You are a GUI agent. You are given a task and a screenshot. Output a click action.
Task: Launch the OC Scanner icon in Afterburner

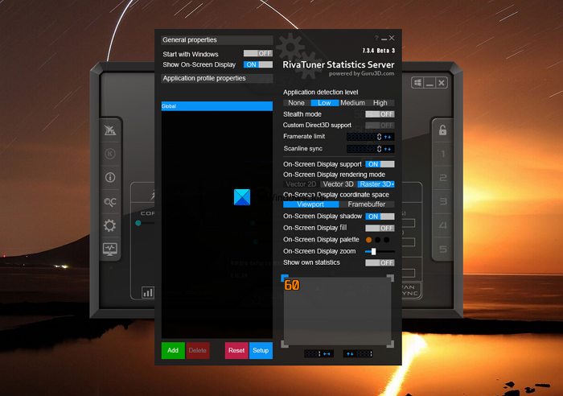coord(110,202)
